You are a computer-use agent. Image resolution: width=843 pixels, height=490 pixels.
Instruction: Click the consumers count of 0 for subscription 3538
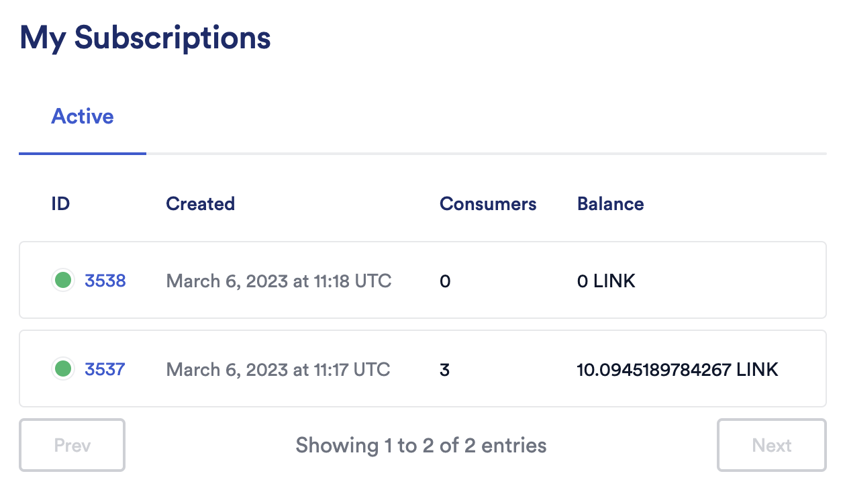[445, 281]
